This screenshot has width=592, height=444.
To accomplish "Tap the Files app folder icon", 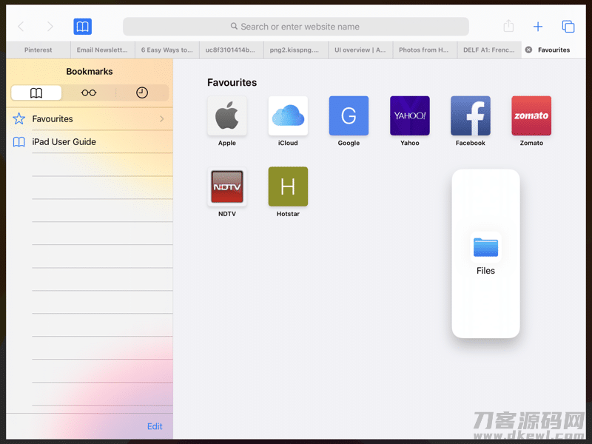I will (x=486, y=247).
